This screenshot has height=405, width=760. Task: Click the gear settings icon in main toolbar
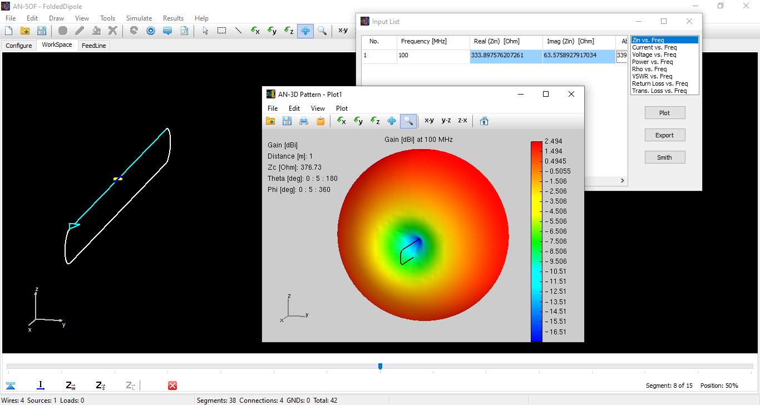[150, 31]
